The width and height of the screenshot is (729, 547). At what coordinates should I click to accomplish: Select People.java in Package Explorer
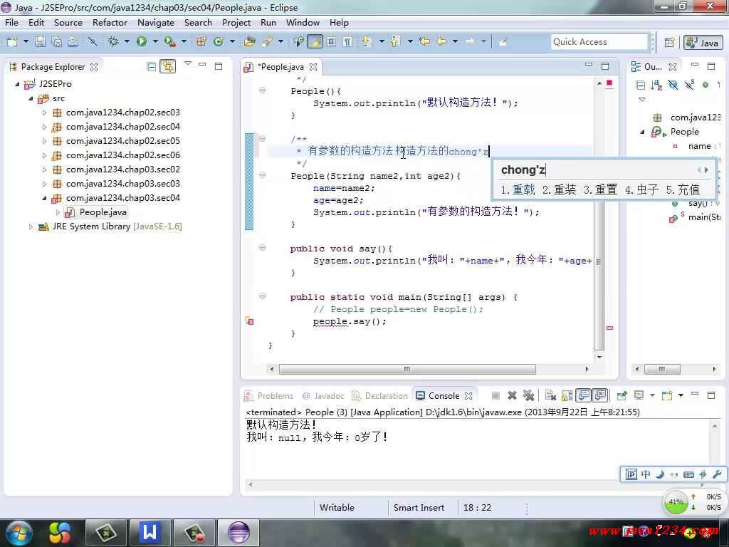click(x=103, y=212)
